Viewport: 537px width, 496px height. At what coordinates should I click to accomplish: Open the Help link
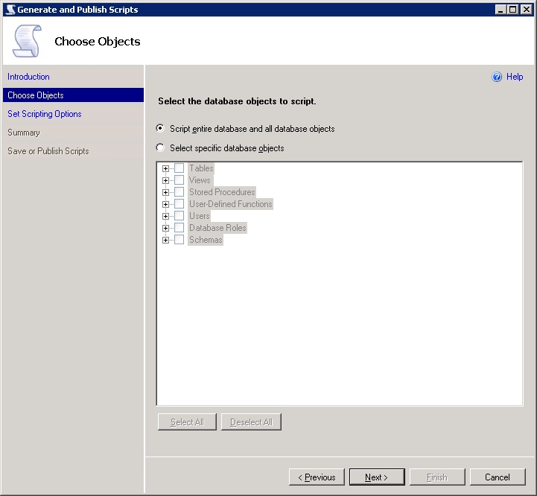(x=515, y=77)
